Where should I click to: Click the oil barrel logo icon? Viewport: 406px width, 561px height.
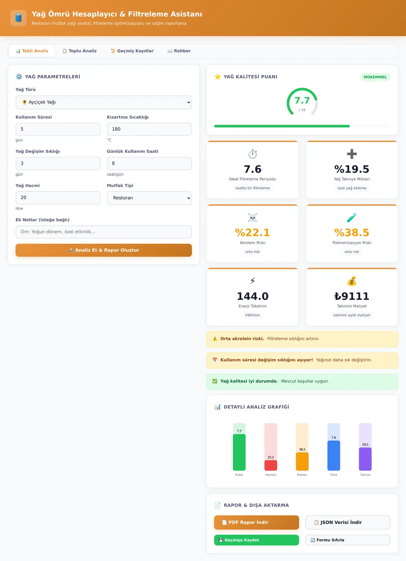pyautogui.click(x=18, y=18)
